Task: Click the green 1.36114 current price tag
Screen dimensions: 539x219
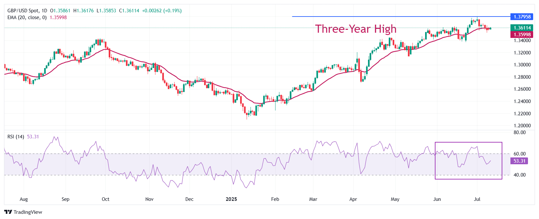Action: (522, 28)
